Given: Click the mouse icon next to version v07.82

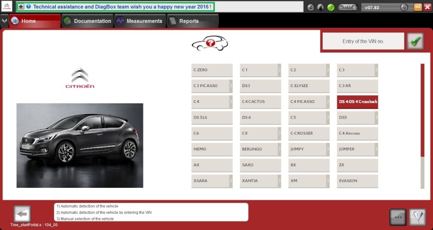Looking at the screenshot, I should (404, 8).
